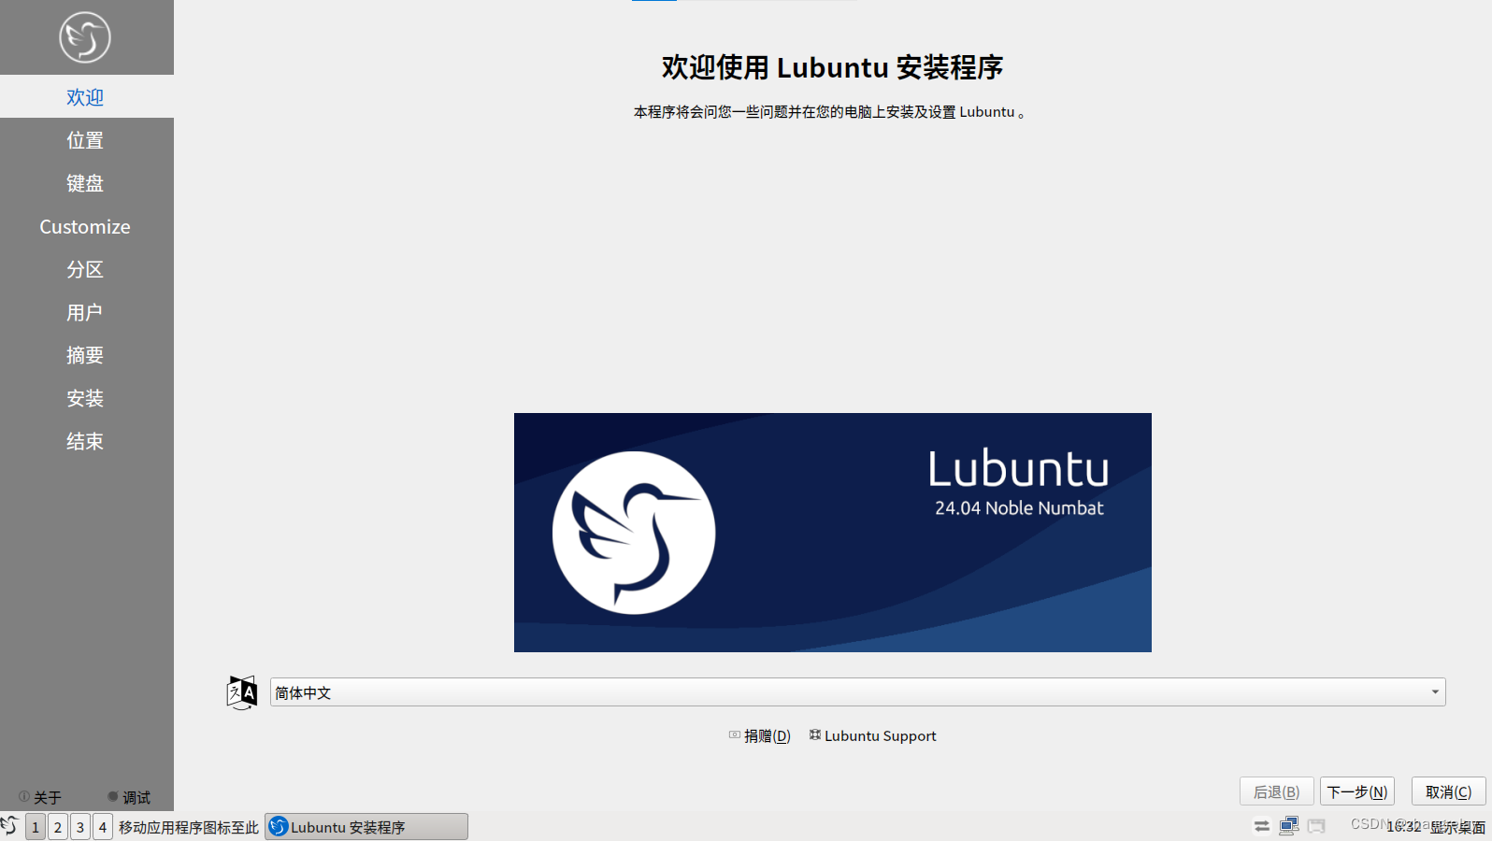Click the transfer arrows tray icon
This screenshot has height=841, width=1492.
click(x=1262, y=826)
